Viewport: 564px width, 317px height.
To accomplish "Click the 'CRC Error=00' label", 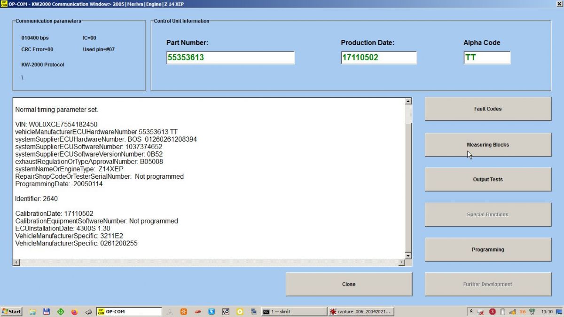I will point(37,49).
